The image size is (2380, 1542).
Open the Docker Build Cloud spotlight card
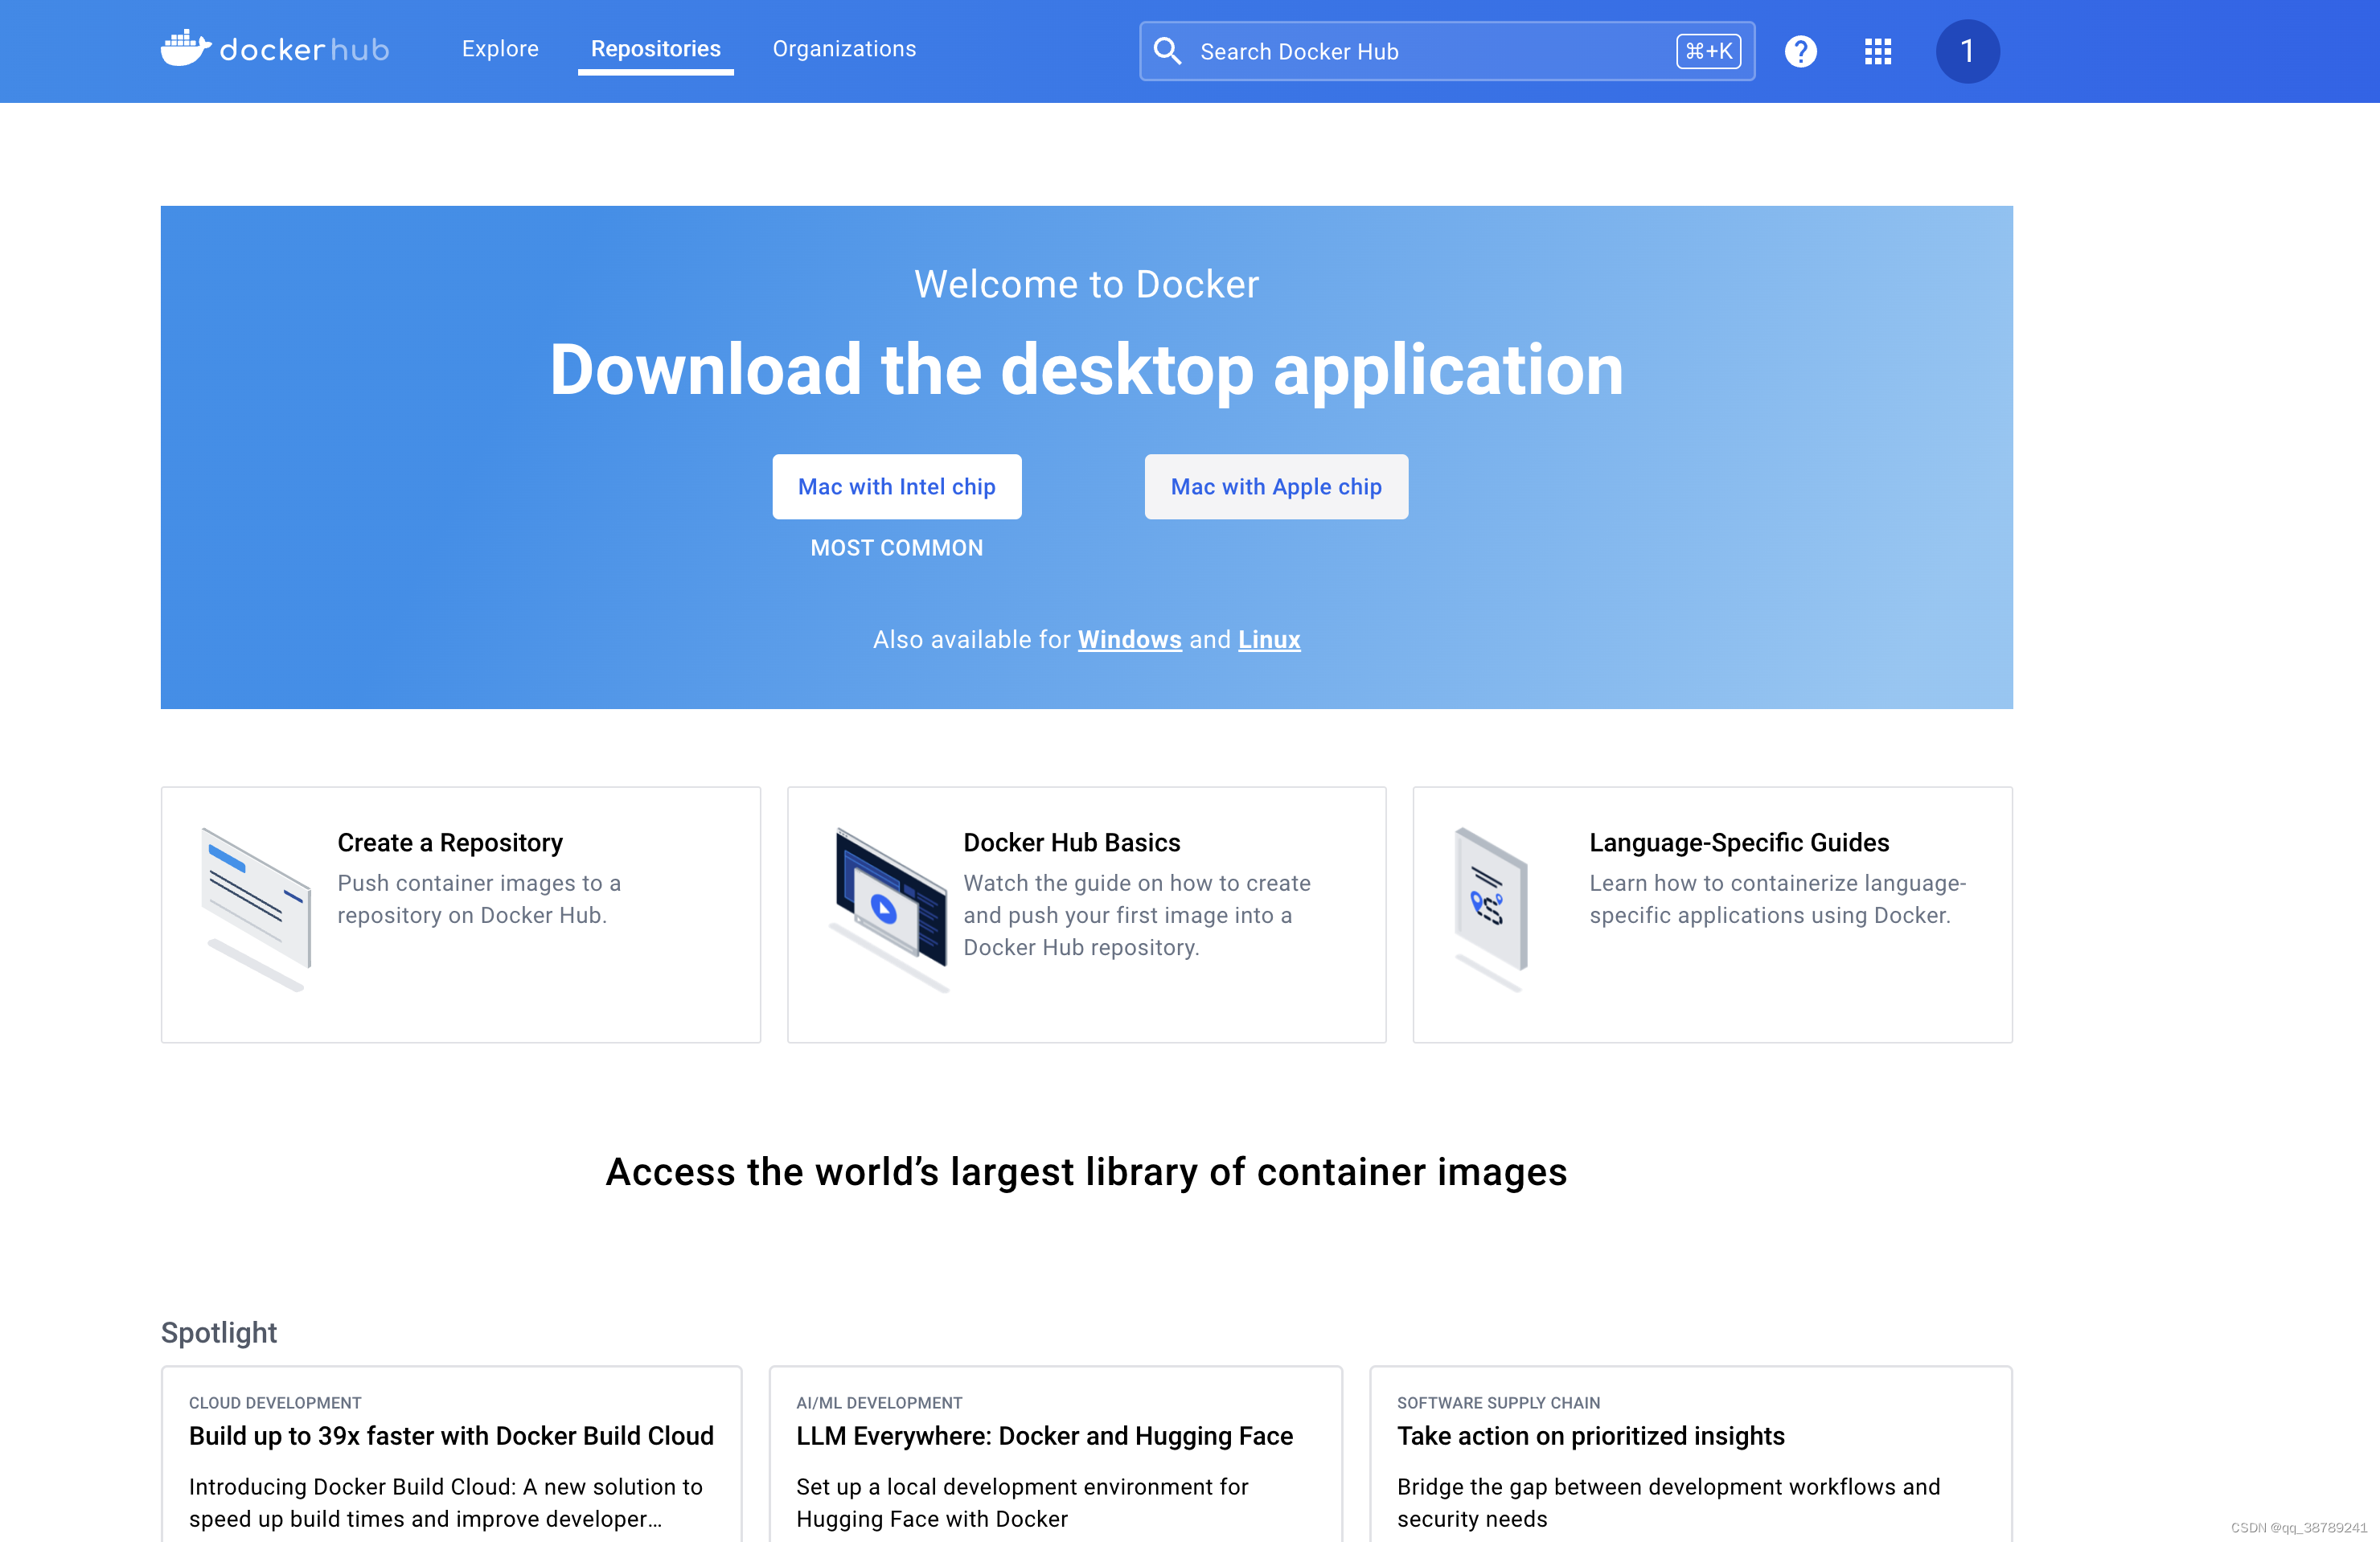(451, 1436)
